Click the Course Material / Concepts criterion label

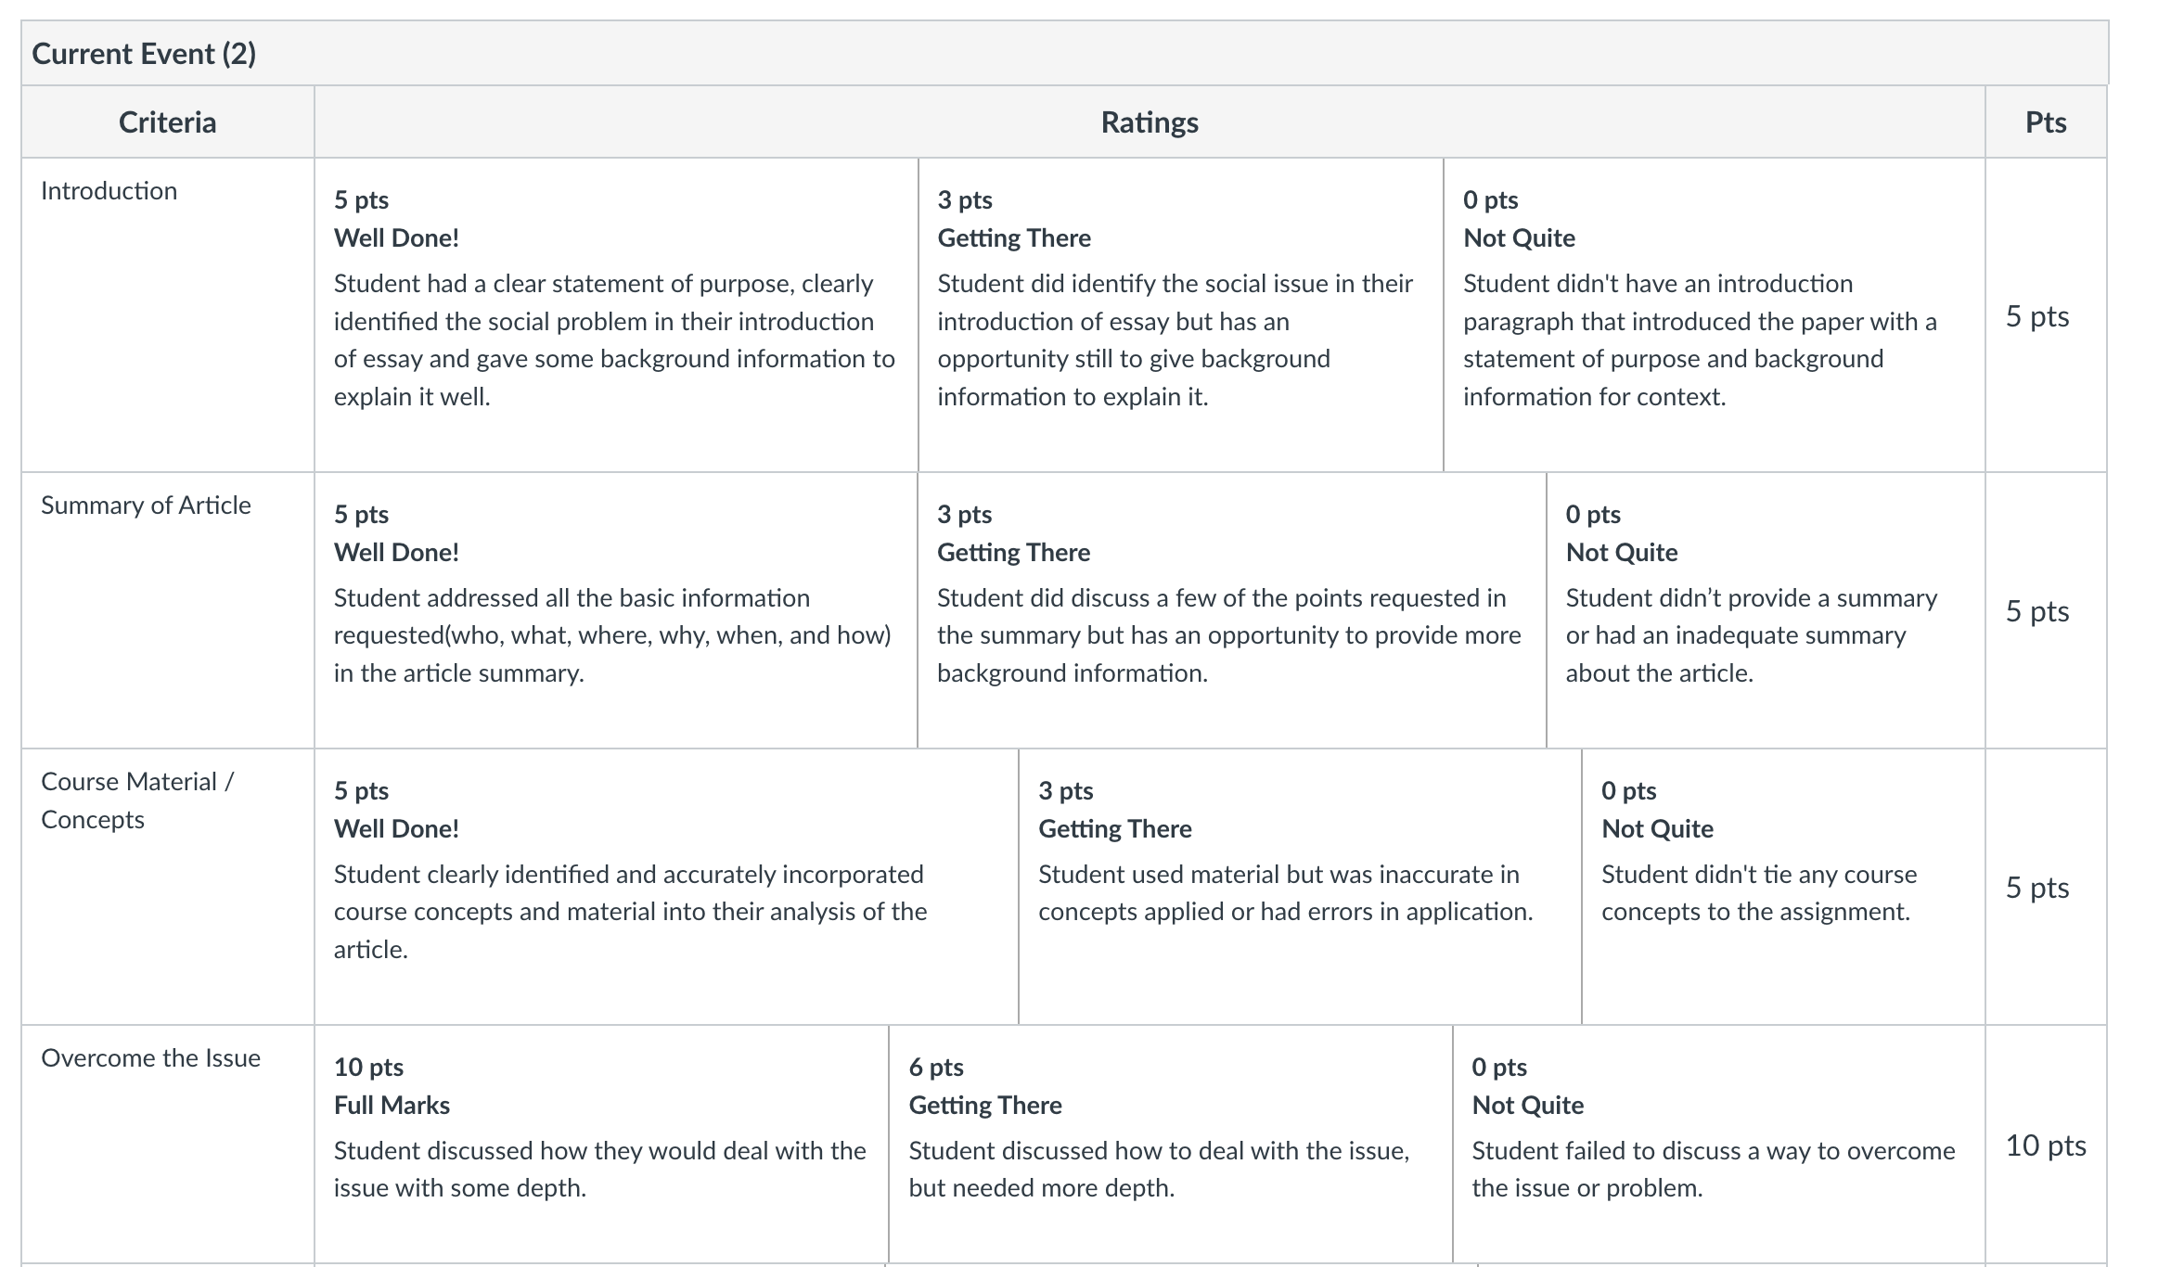click(x=137, y=800)
